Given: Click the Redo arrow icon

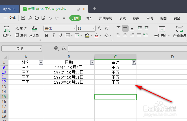Looking at the screenshot, I should [x=57, y=18].
